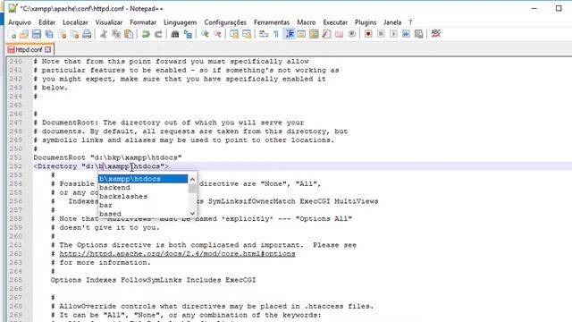Image resolution: width=572 pixels, height=322 pixels.
Task: Click the Close All documents toolbar icon
Action: click(x=74, y=34)
